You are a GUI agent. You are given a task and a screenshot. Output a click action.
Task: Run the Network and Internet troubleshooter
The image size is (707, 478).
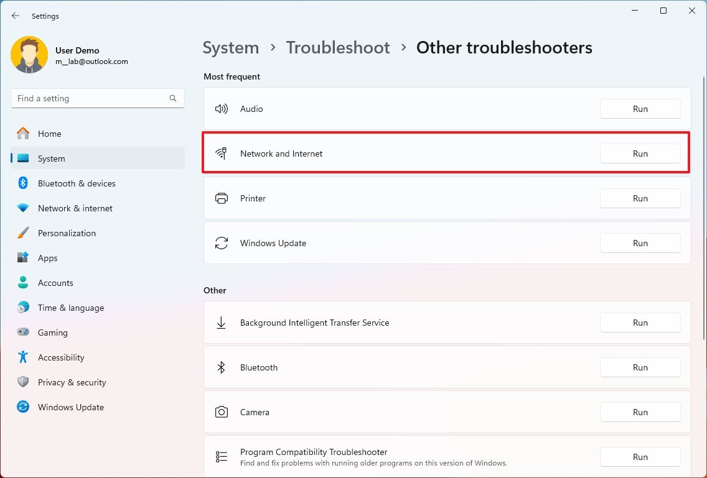640,153
